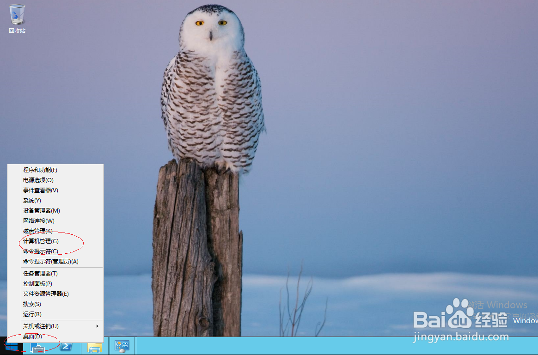538x355 pixels.
Task: Open 命令提示符(C)
Action: pyautogui.click(x=55, y=251)
